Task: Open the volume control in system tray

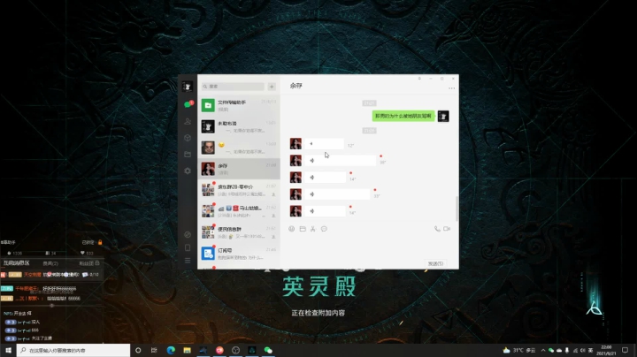Action: [582, 350]
